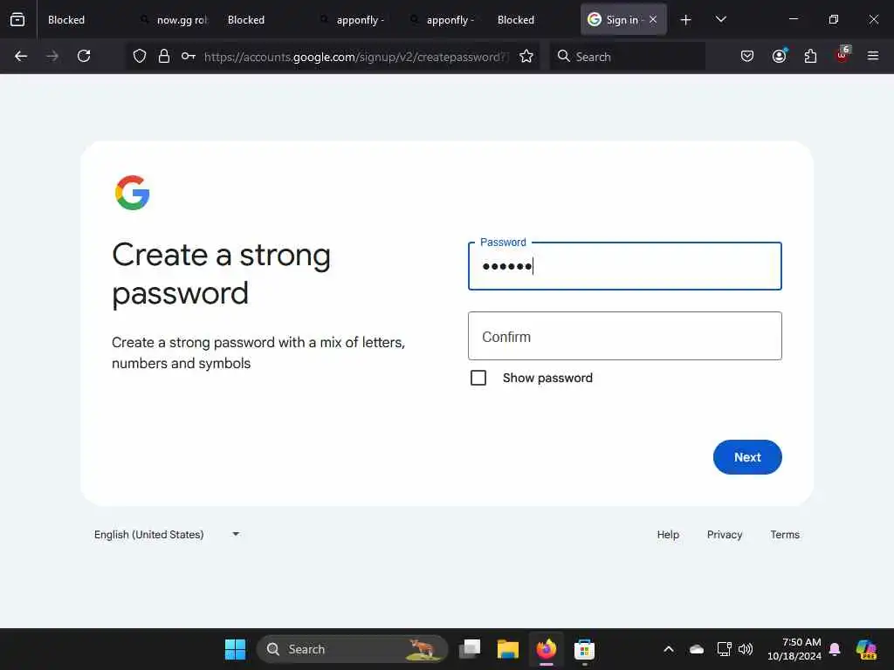This screenshot has width=894, height=670.
Task: Launch File Explorer from the taskbar
Action: (x=507, y=649)
